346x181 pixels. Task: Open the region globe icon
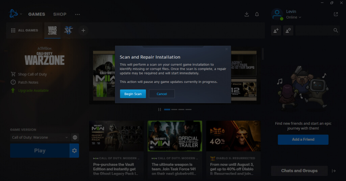click(x=75, y=137)
